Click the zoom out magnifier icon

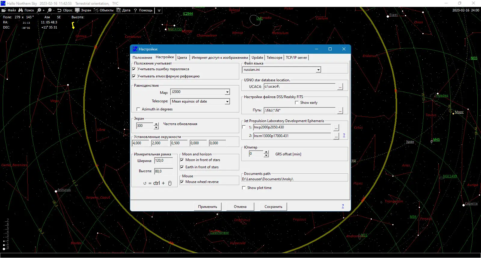50,10
